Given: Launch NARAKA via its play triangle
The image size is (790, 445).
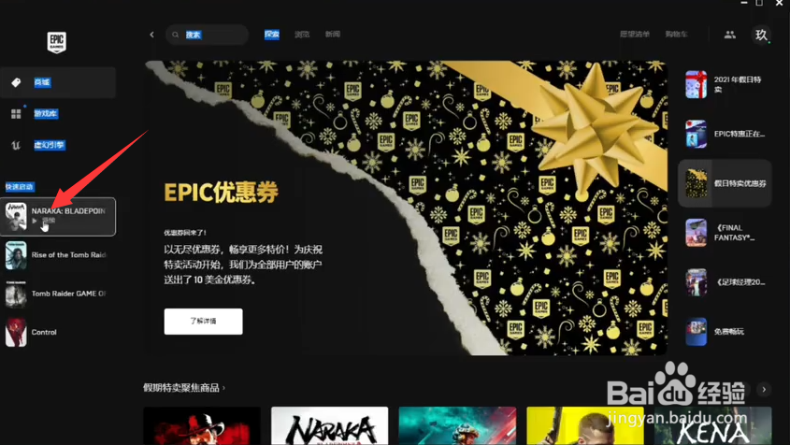Looking at the screenshot, I should coord(35,221).
